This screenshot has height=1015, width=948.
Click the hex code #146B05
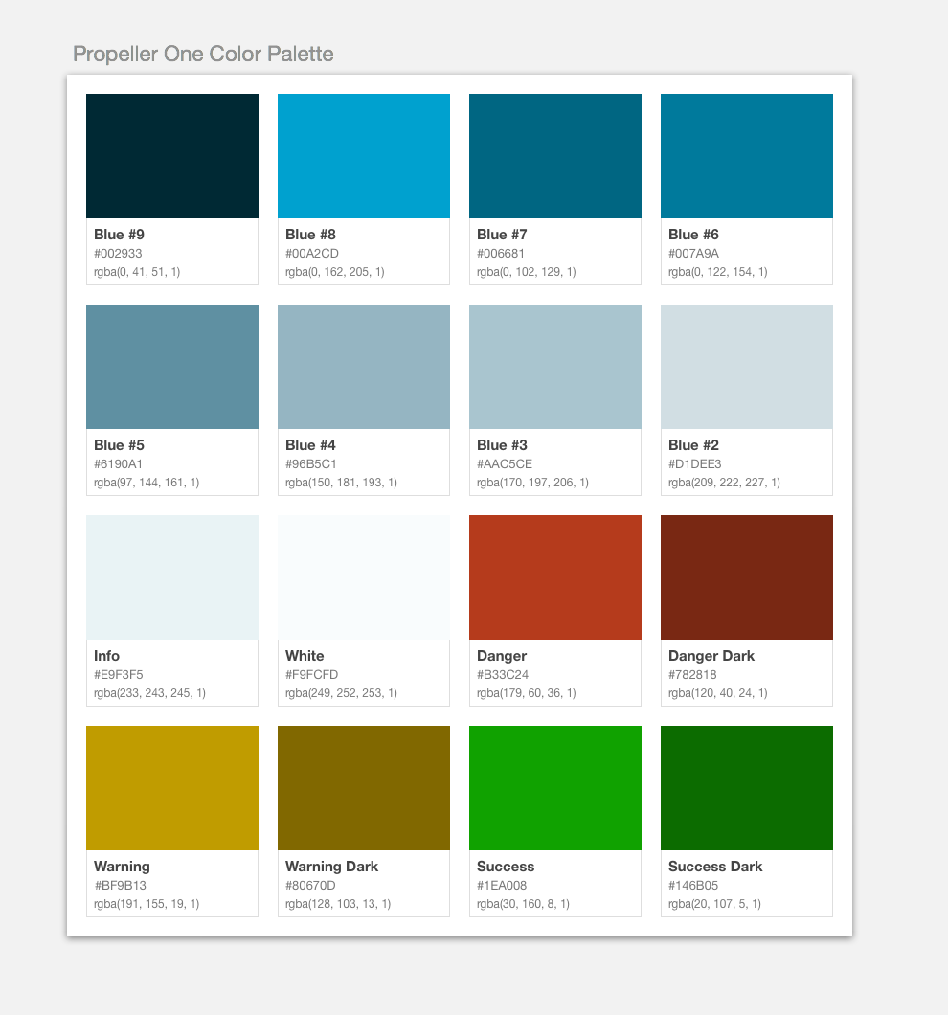(693, 885)
